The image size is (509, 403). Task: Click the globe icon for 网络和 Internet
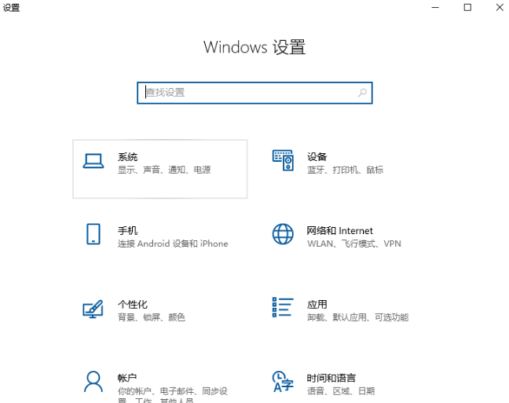(283, 234)
